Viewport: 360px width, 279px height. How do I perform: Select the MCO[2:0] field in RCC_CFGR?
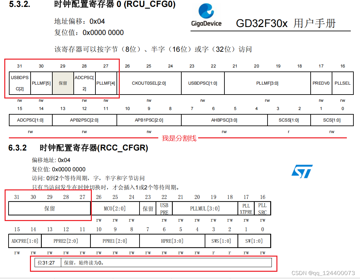coord(115,208)
